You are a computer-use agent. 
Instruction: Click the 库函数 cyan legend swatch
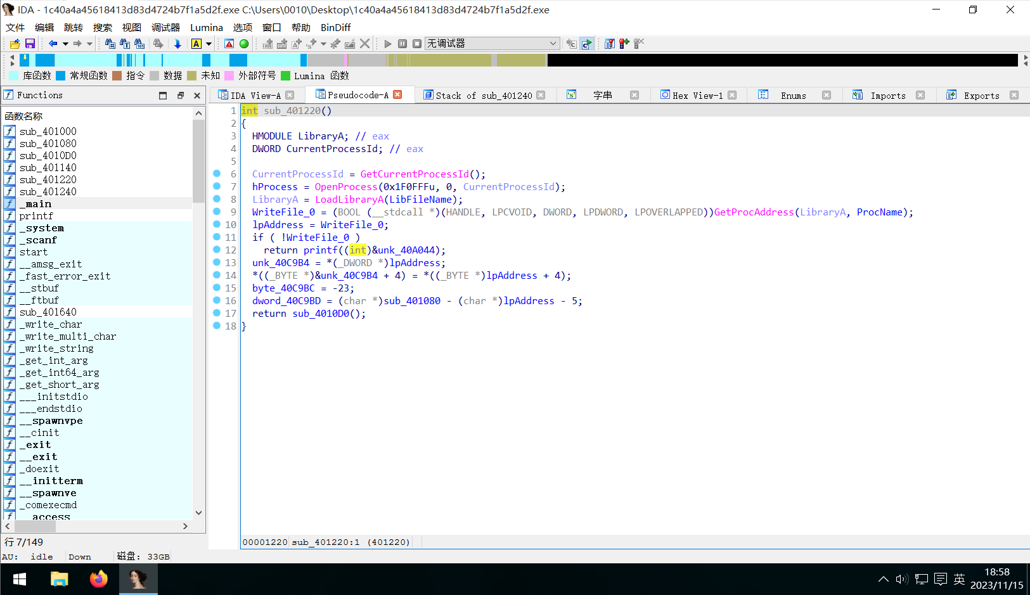13,75
